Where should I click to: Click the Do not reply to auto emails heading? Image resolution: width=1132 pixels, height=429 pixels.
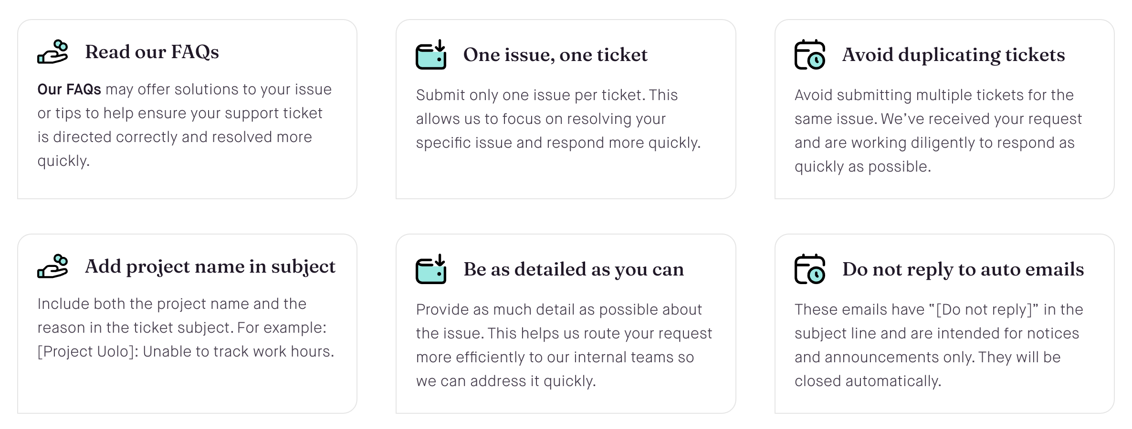coord(963,269)
